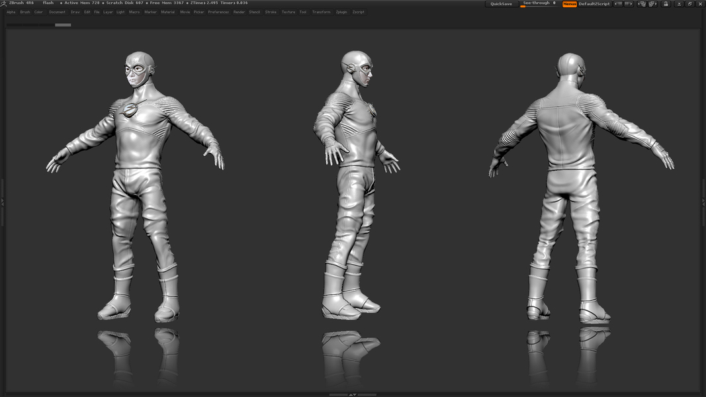Expand the right tray divider arrows

pos(704,202)
